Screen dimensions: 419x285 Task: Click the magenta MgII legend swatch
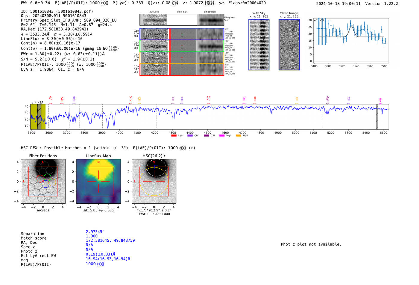[222, 135]
